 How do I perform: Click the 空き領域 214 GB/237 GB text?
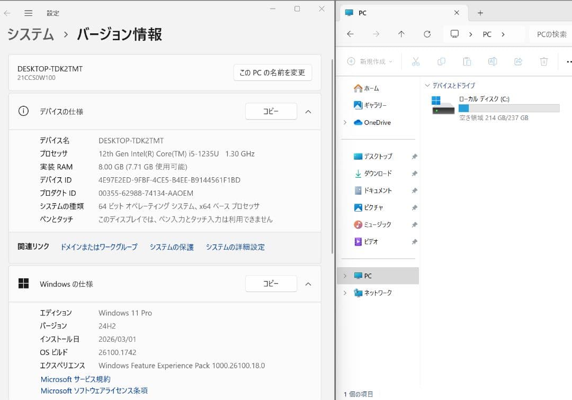[494, 117]
